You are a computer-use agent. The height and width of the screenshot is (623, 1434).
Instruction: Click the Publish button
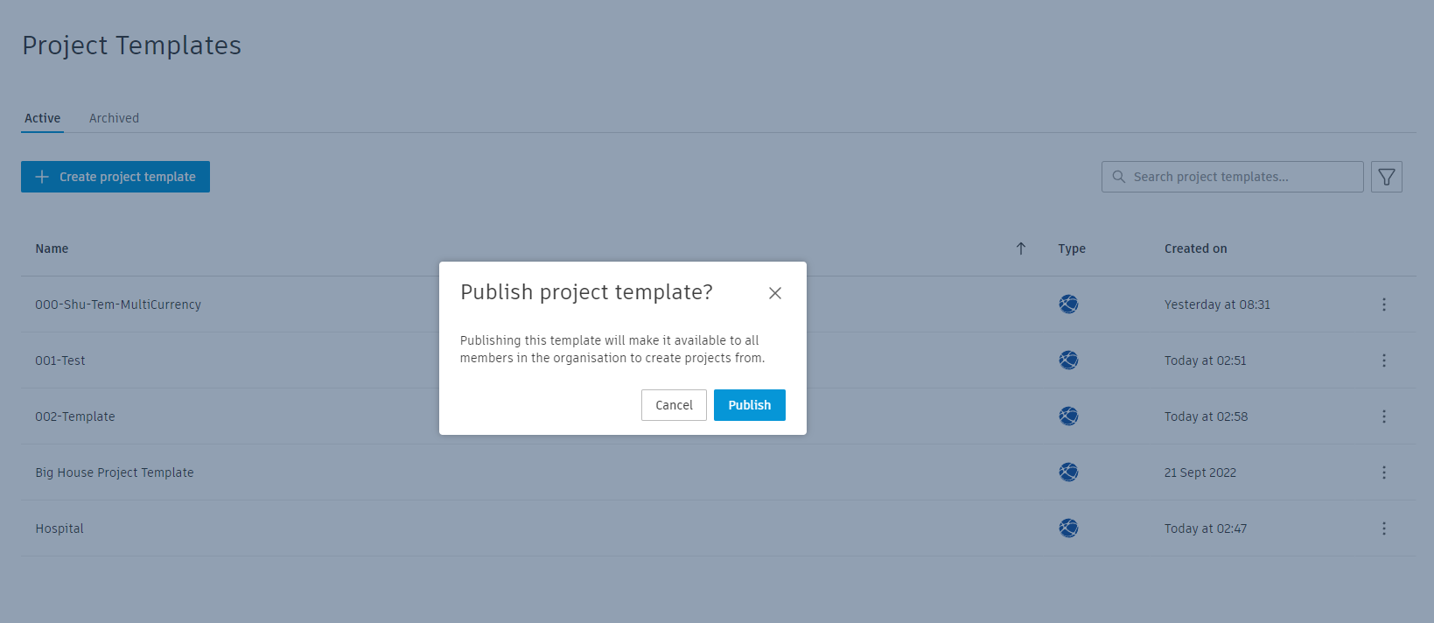pyautogui.click(x=749, y=405)
